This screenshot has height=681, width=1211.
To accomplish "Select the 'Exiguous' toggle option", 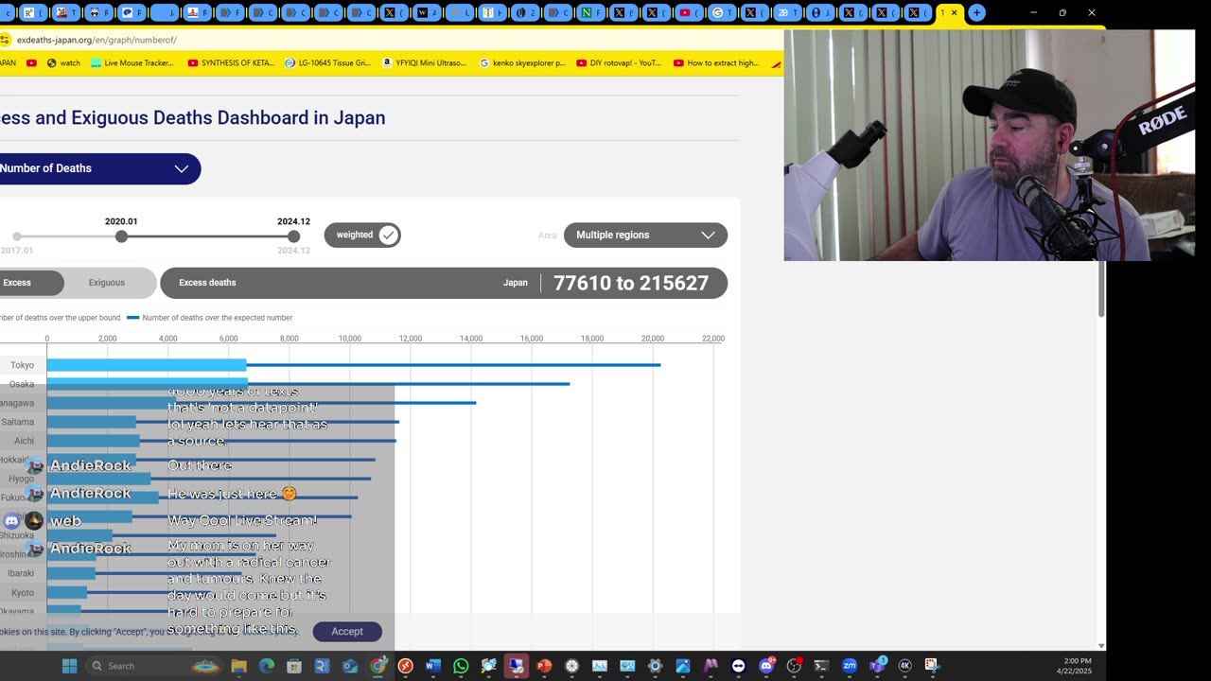I will click(107, 282).
